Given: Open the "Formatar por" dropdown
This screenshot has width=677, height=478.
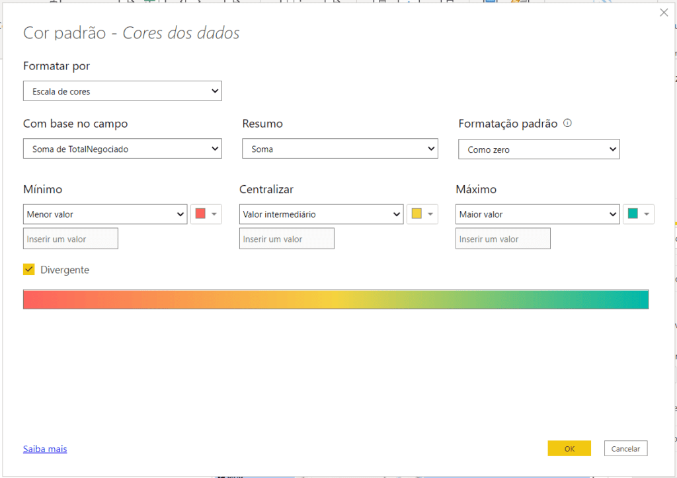Looking at the screenshot, I should point(122,91).
